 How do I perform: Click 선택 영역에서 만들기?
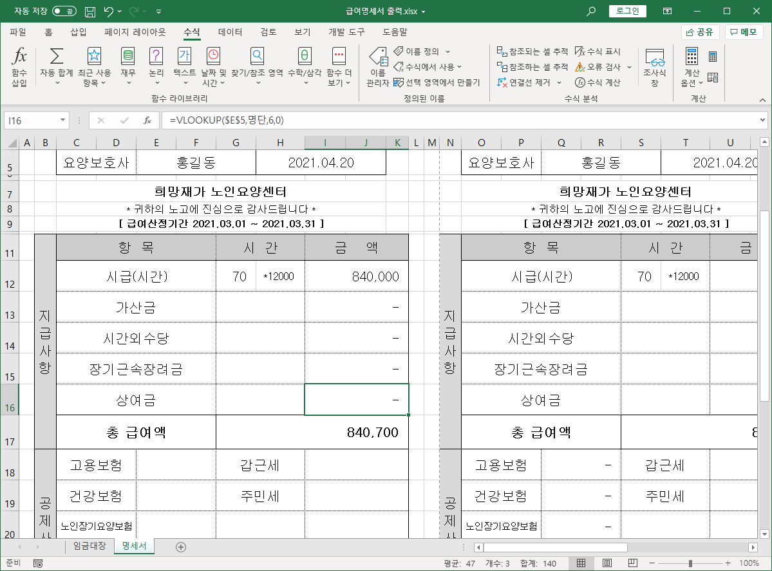437,82
